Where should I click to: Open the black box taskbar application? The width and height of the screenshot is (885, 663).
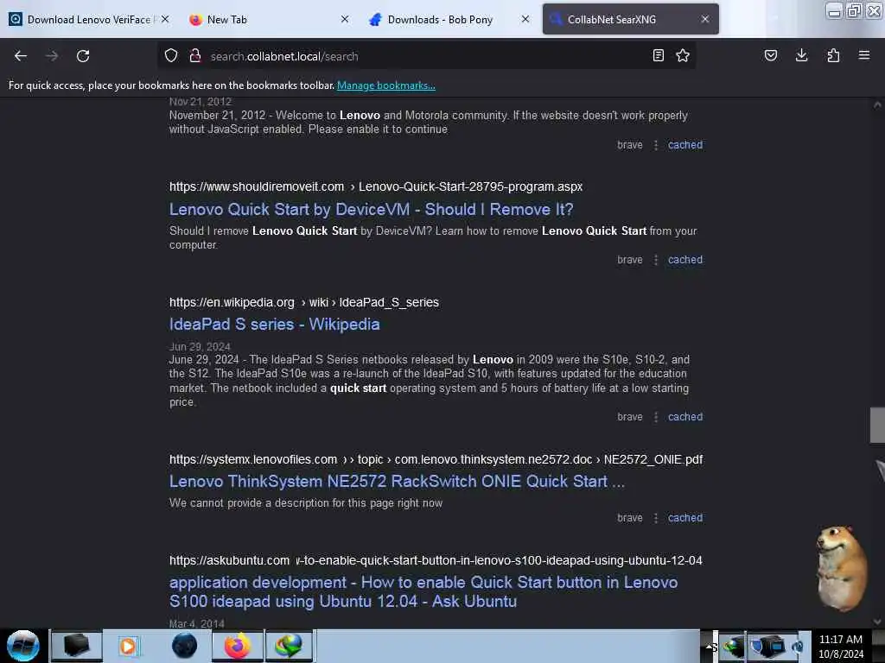(77, 646)
